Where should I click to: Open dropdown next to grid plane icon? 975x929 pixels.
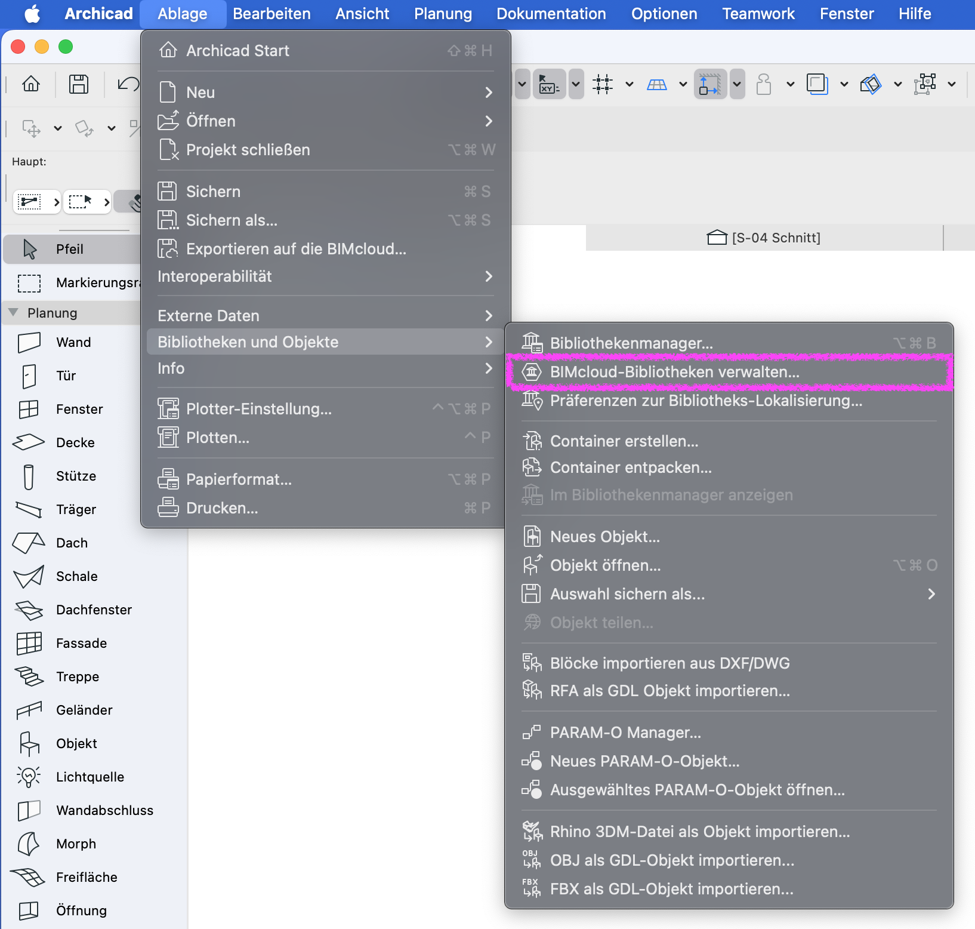(x=683, y=84)
